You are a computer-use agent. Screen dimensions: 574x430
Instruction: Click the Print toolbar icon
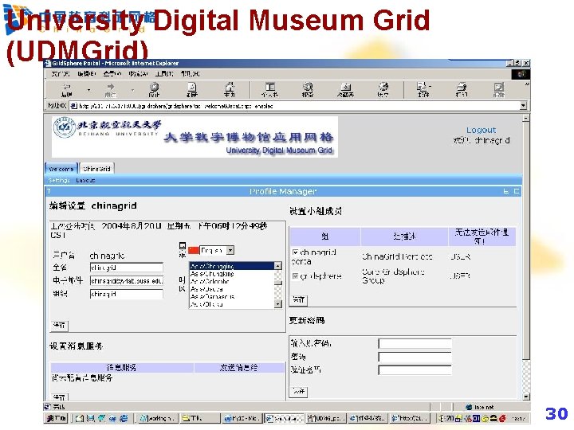tap(462, 87)
